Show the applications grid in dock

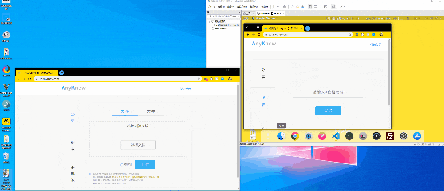[x=268, y=136]
